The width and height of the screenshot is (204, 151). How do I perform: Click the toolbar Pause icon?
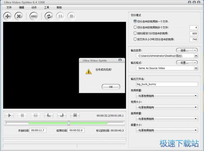(x=60, y=16)
